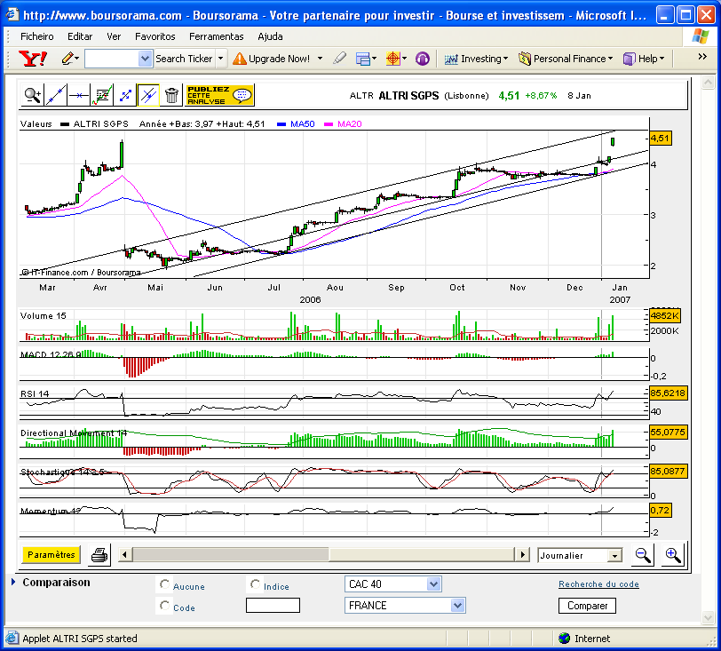Click the highlighter icon in Yahoo toolbar
Image resolution: width=721 pixels, height=651 pixels.
click(x=339, y=59)
